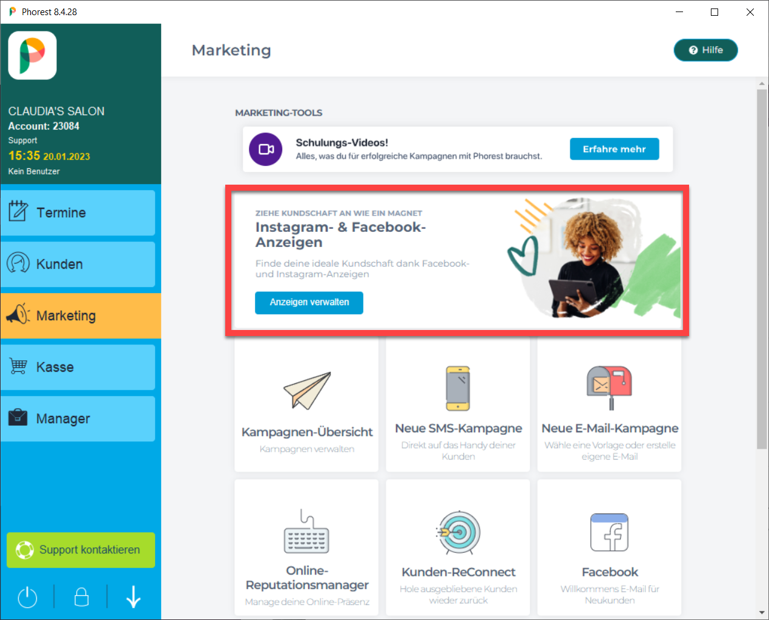Start a Neue SMS-Kampagne
This screenshot has width=769, height=620.
pos(458,404)
